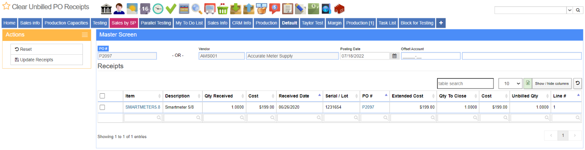This screenshot has height=150, width=585.
Task: Select the Sales by SP tab
Action: tap(124, 23)
